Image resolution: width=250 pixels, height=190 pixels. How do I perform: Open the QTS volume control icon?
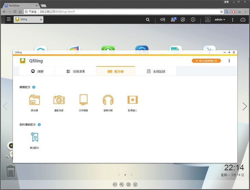coord(162,20)
